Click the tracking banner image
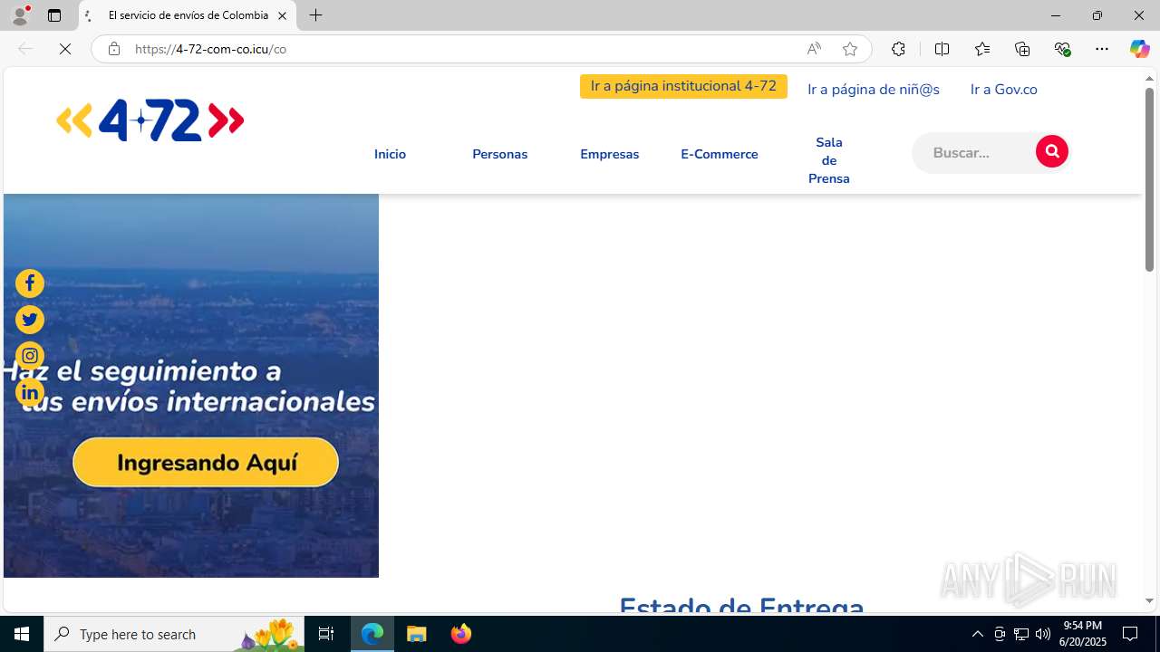Viewport: 1160px width, 652px height. tap(191, 385)
